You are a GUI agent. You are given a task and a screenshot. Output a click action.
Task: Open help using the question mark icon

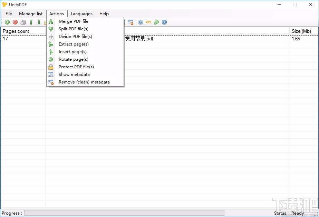click(140, 22)
